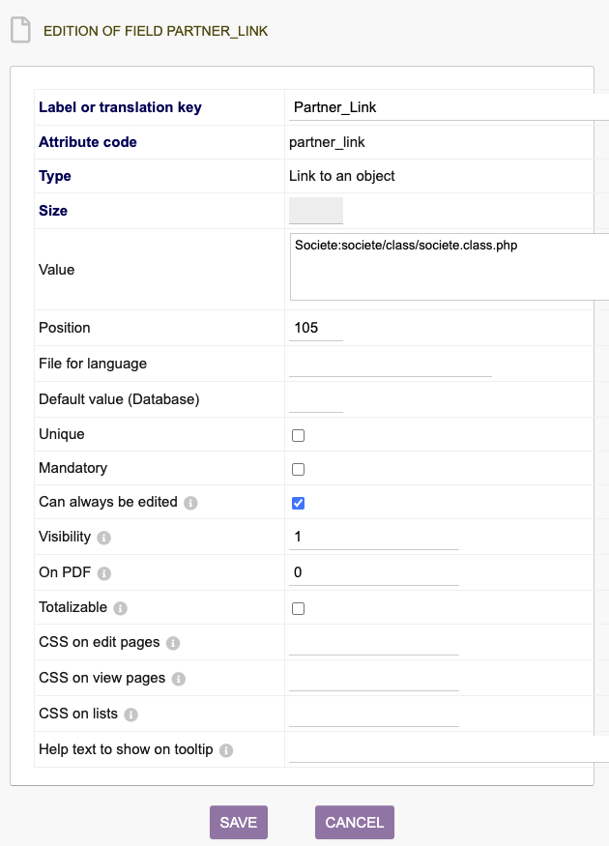This screenshot has height=846, width=609.
Task: Focus the On PDF input field
Action: [374, 572]
